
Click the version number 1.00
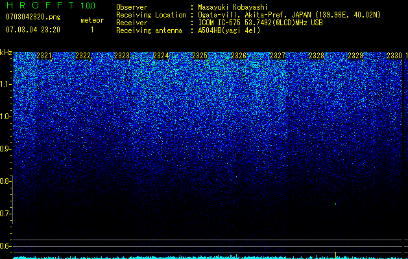[x=88, y=6]
